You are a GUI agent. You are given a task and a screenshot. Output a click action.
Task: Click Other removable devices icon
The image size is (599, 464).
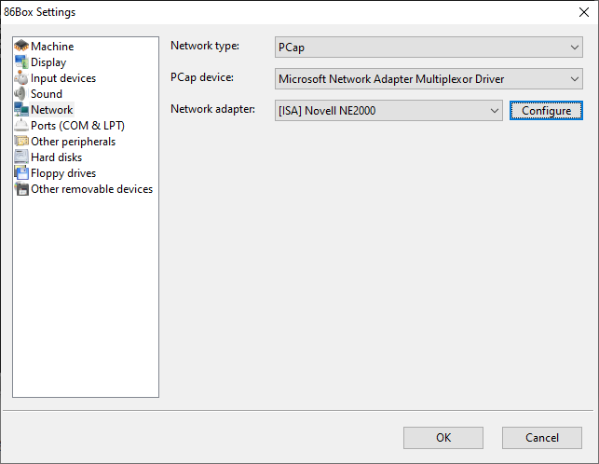pyautogui.click(x=21, y=189)
